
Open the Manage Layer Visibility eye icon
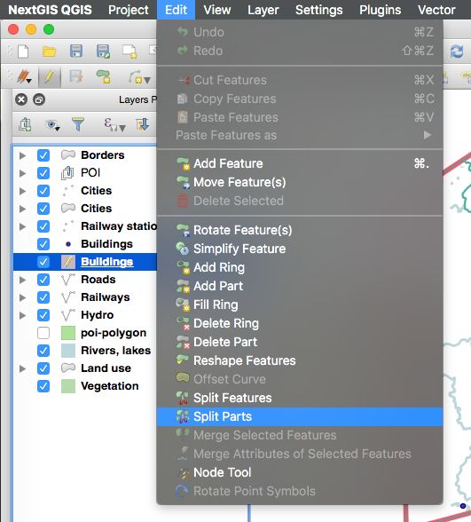(52, 125)
